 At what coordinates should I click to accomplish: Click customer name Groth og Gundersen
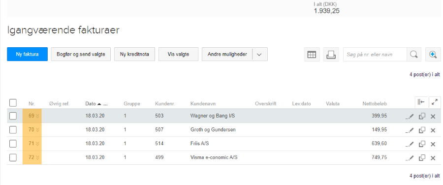(x=213, y=129)
